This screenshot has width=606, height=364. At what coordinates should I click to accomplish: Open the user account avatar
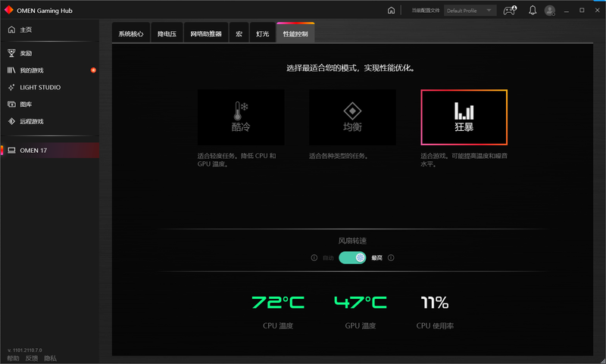(550, 11)
